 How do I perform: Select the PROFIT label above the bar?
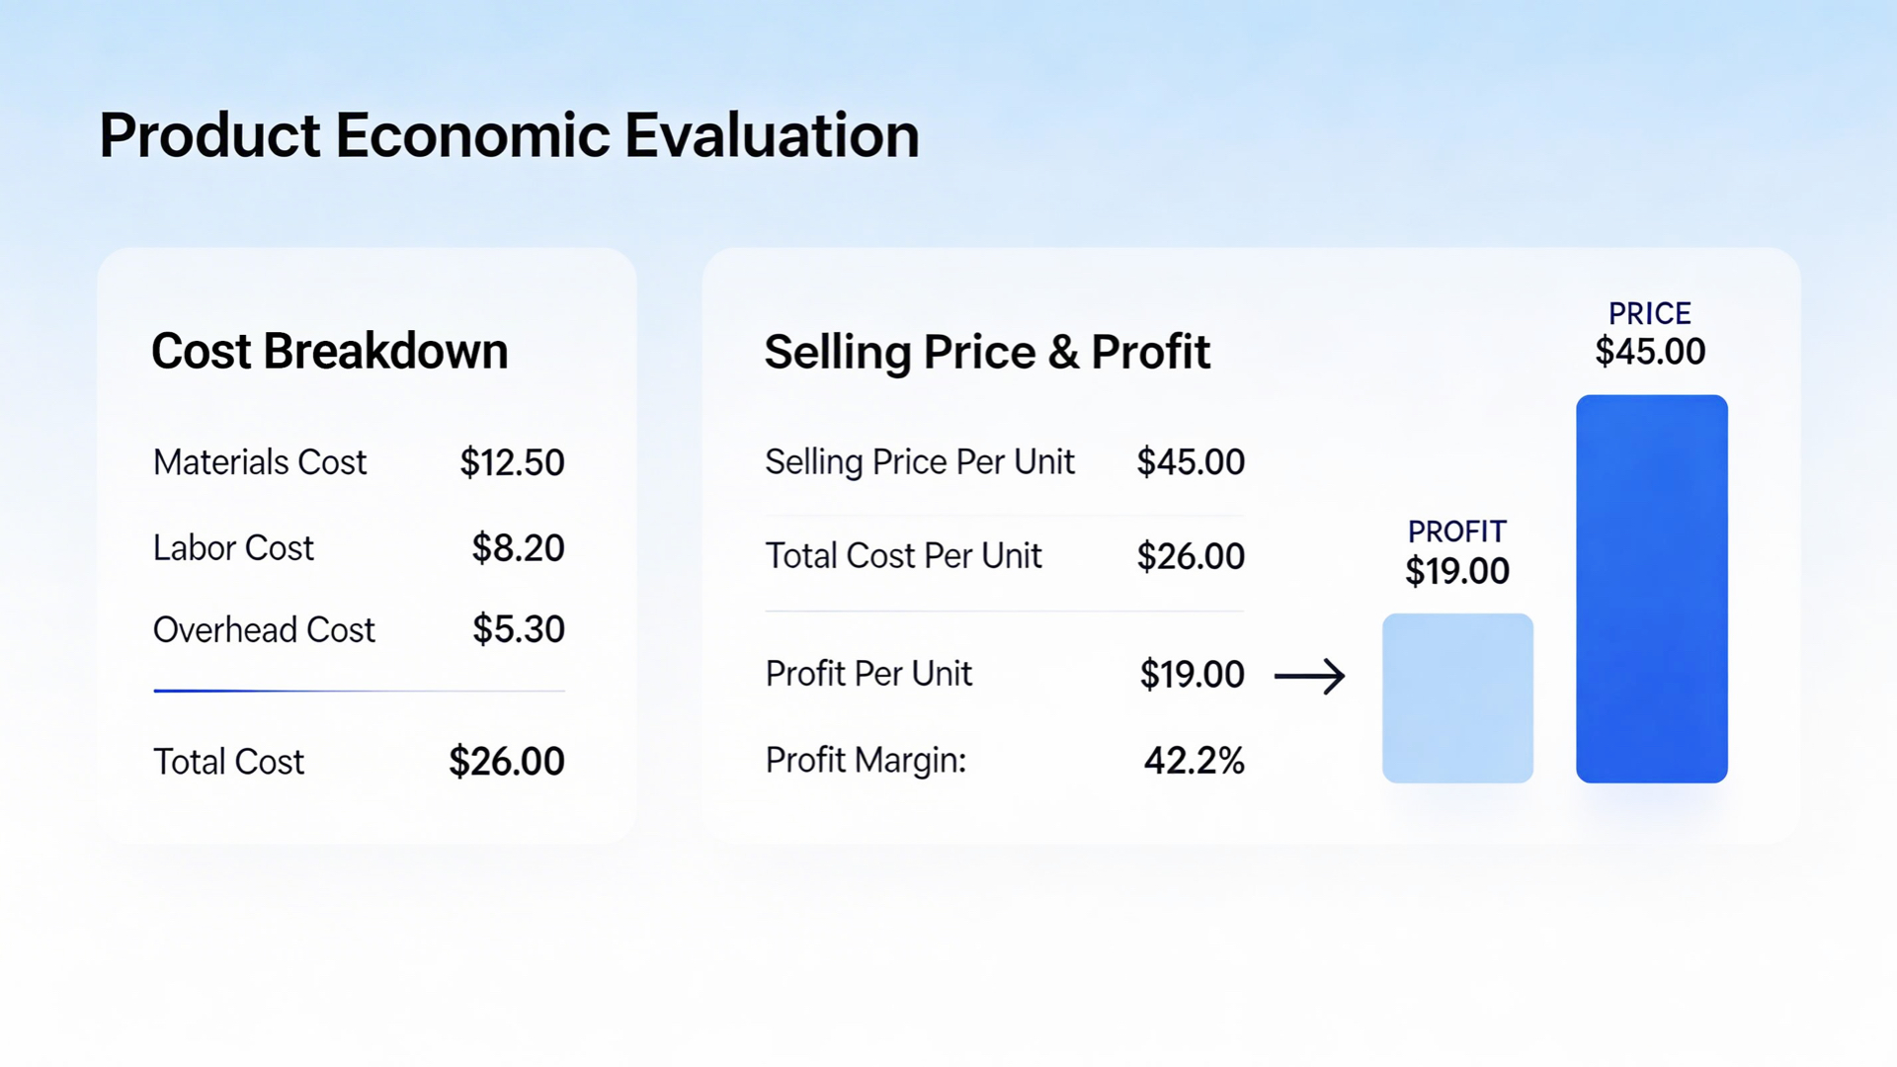pyautogui.click(x=1456, y=532)
